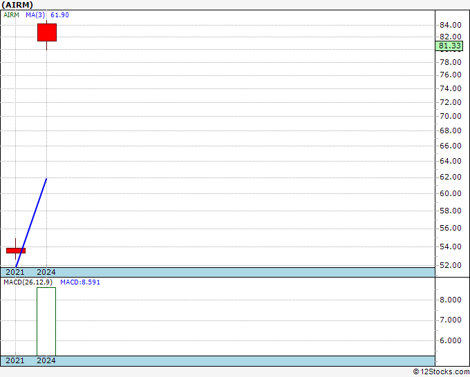Click the 61.90 moving average value
The image size is (470, 377).
pos(59,15)
